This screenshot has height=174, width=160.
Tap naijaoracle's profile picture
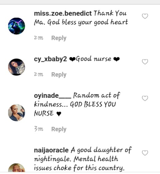click(x=17, y=168)
